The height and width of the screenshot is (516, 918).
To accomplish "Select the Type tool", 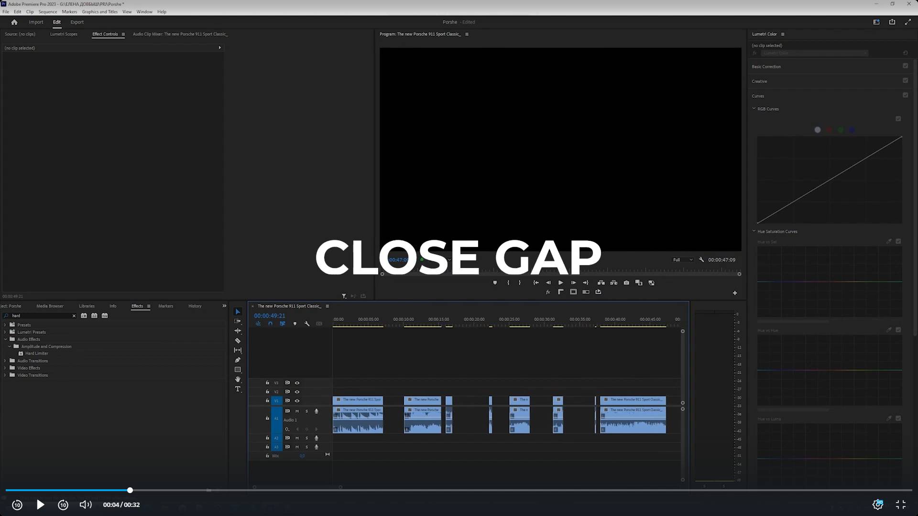I will tap(238, 389).
